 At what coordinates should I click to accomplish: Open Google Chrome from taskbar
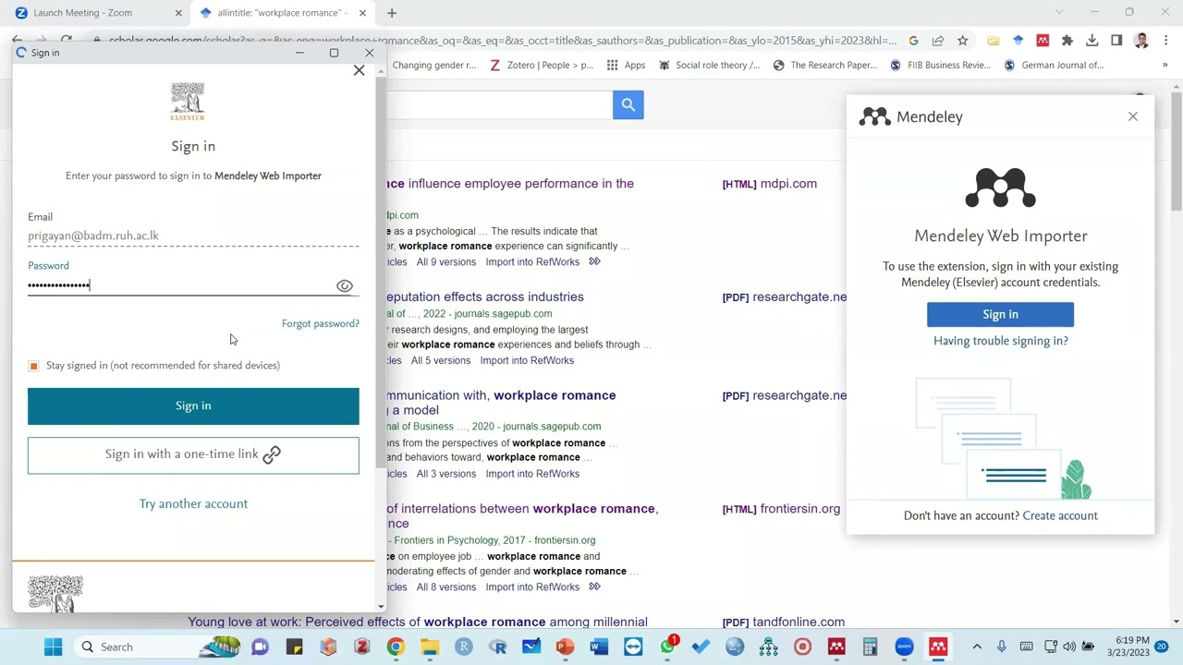click(x=396, y=647)
